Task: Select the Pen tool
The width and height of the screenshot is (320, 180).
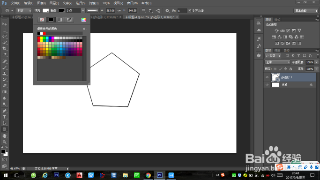Action: (4, 111)
